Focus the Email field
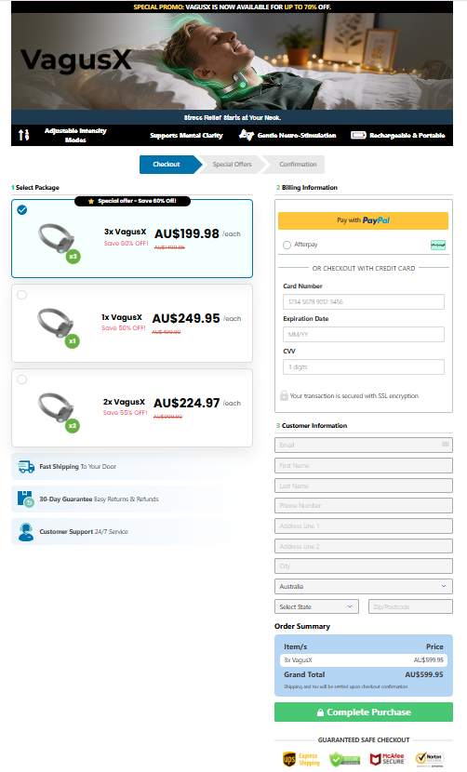 [x=364, y=446]
